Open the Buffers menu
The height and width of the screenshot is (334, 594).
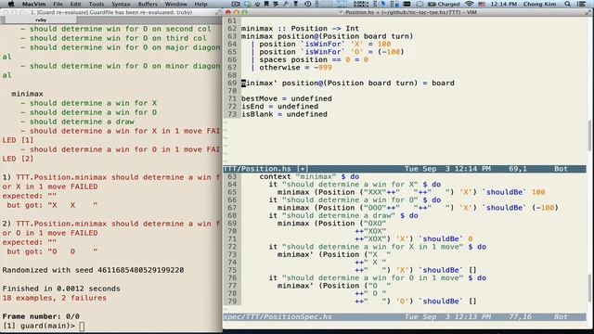point(148,4)
